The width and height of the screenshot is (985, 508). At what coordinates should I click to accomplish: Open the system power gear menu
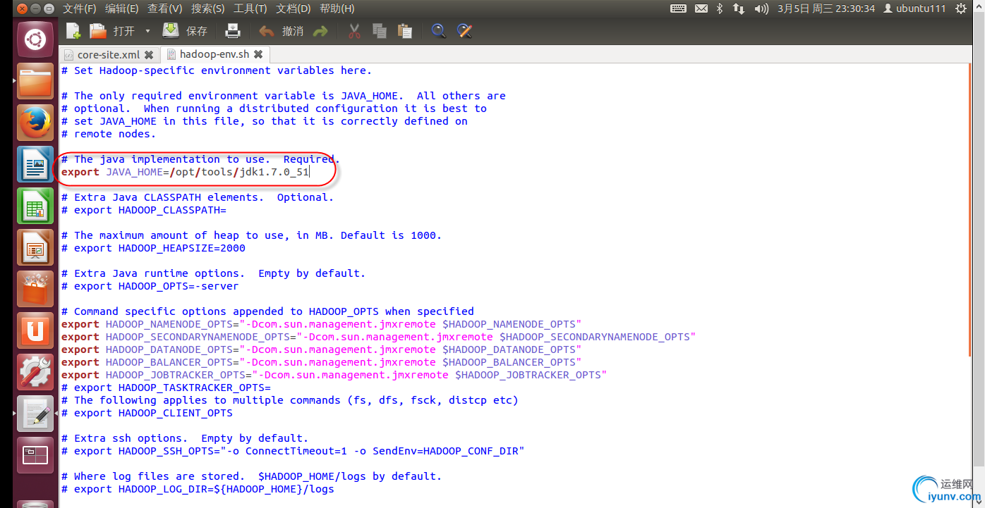pyautogui.click(x=961, y=8)
